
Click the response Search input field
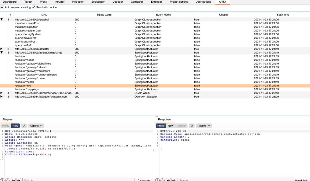pyautogui.click(x=235, y=180)
